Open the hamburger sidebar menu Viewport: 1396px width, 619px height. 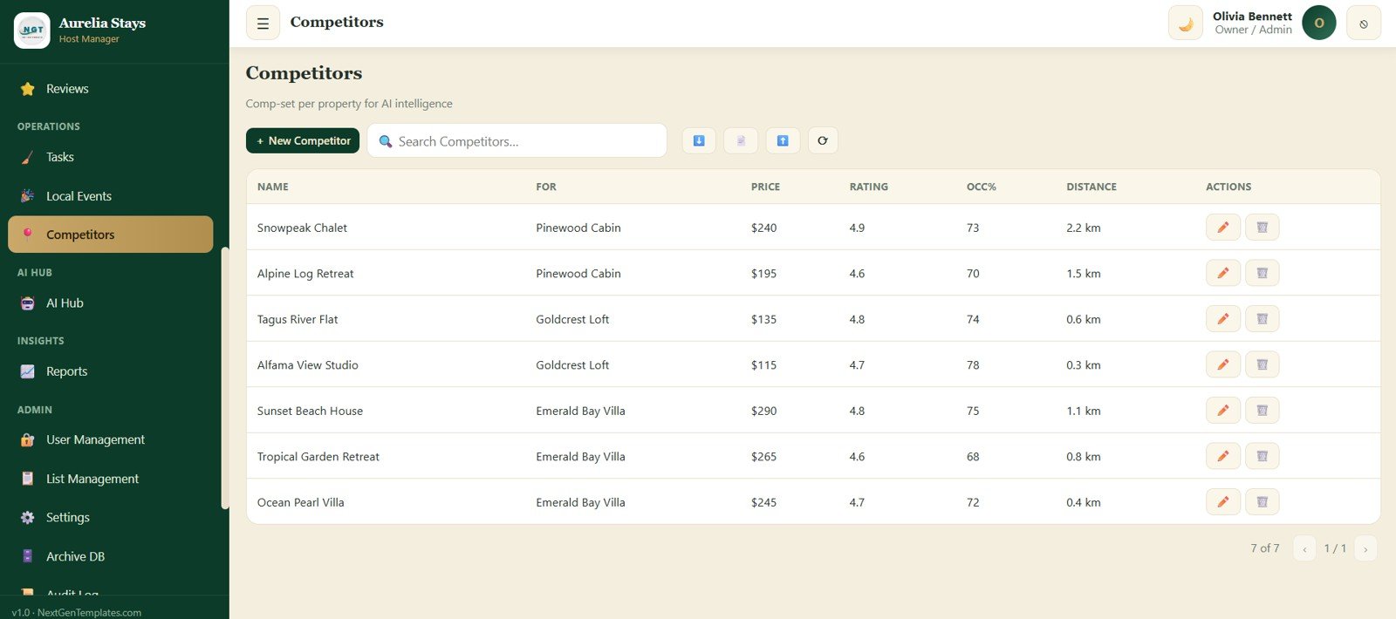263,24
